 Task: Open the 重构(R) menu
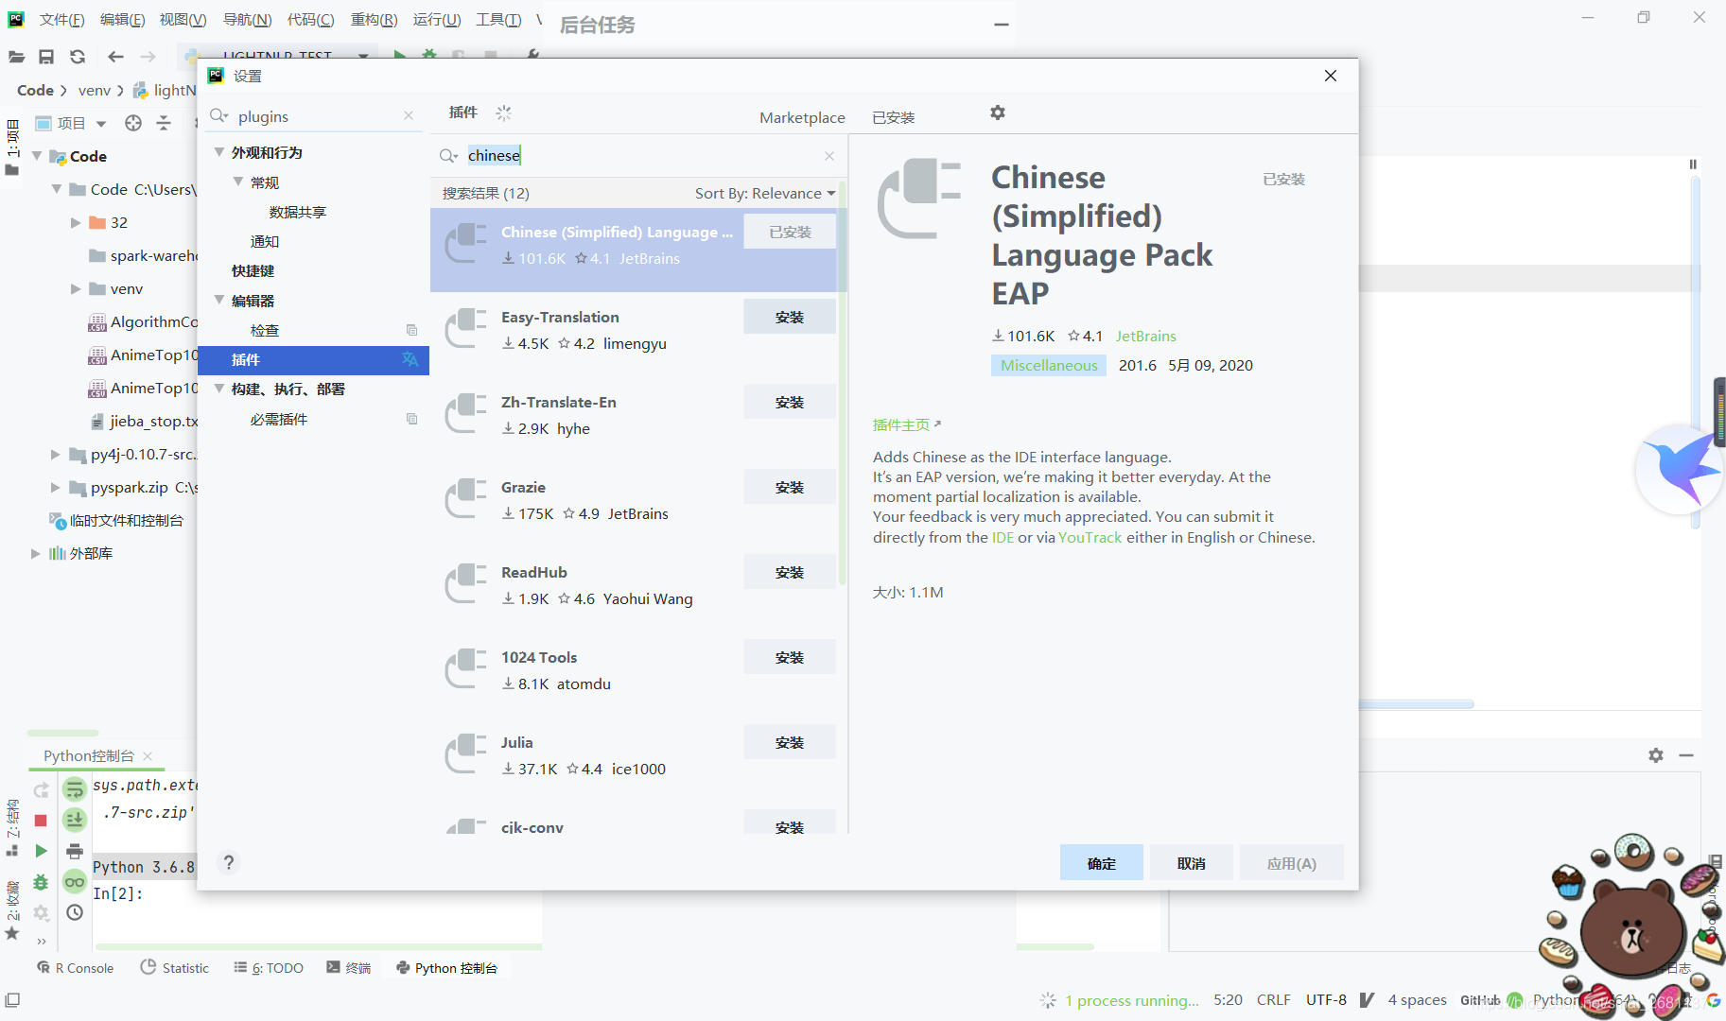pos(374,20)
